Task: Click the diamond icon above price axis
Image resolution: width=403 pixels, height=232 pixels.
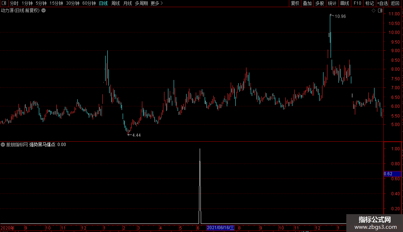Action: coord(373,11)
